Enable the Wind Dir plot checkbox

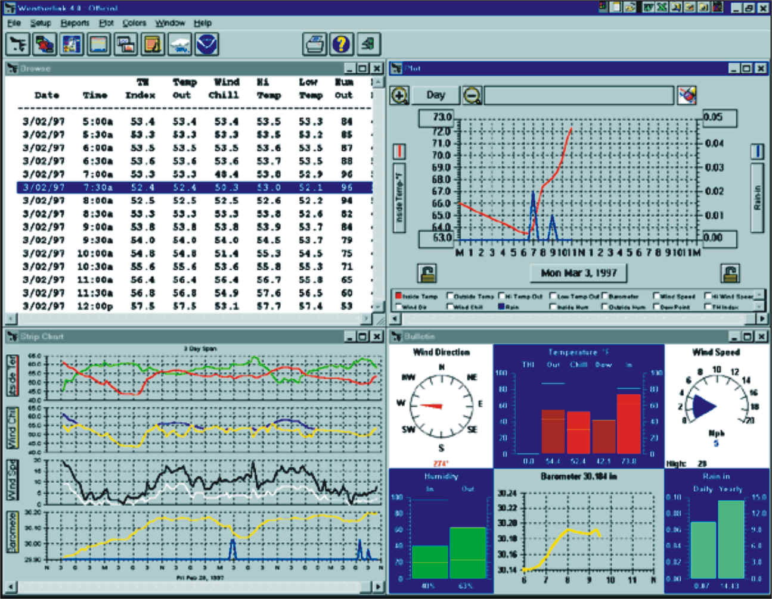[399, 307]
